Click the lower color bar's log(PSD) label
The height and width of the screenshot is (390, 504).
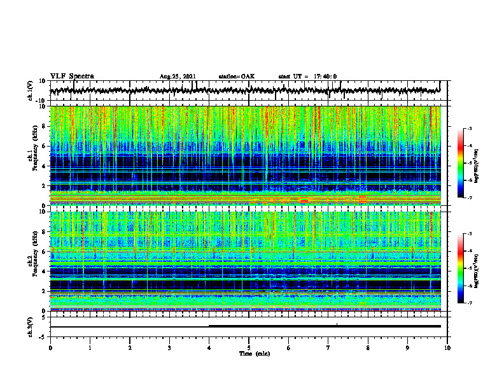477,271
